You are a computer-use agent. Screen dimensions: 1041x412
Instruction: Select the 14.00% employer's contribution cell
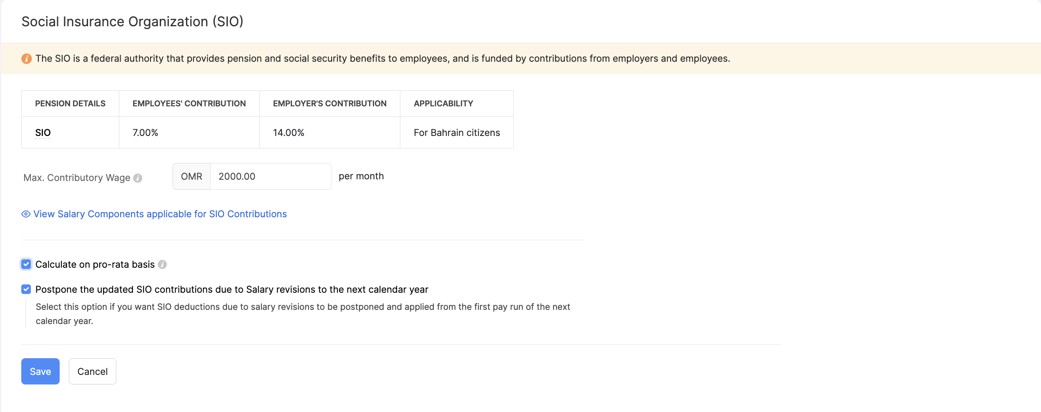(289, 133)
